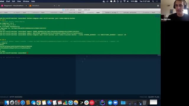This screenshot has width=189, height=106.
Task: Open Finder from the dock
Action: click(7, 103)
